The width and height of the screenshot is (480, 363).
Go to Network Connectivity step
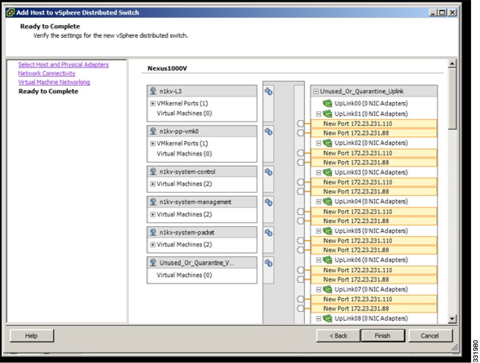pyautogui.click(x=47, y=73)
